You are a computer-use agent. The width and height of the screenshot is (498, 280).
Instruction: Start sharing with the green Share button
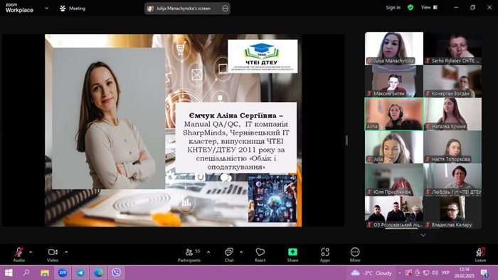tap(292, 255)
